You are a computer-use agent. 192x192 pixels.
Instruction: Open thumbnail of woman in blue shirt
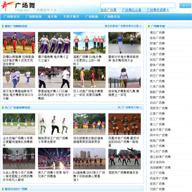tap(124, 43)
